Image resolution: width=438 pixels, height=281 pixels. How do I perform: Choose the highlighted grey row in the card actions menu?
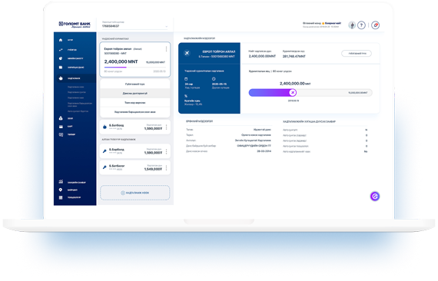(135, 93)
